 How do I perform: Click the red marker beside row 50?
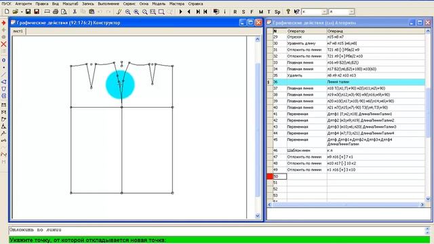[270, 176]
